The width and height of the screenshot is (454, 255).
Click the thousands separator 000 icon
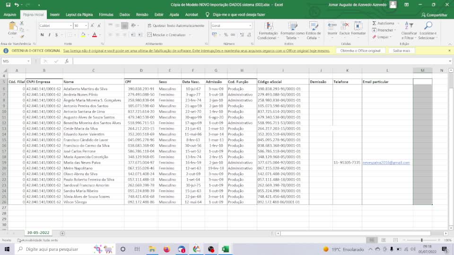pos(233,34)
